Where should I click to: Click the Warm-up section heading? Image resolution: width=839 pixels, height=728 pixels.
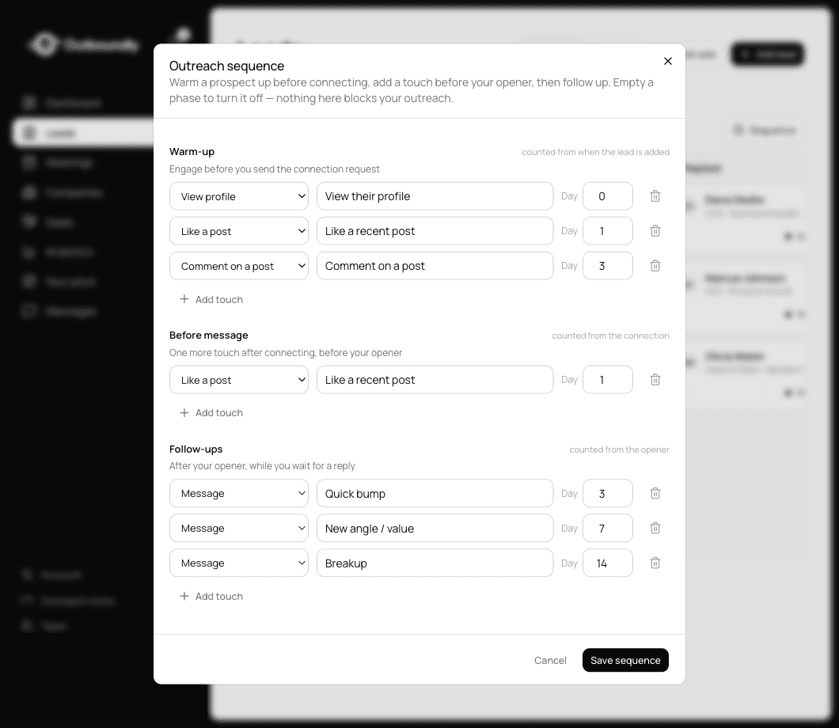pos(192,152)
